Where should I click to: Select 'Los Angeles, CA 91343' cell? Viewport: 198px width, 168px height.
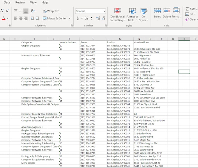point(120,46)
